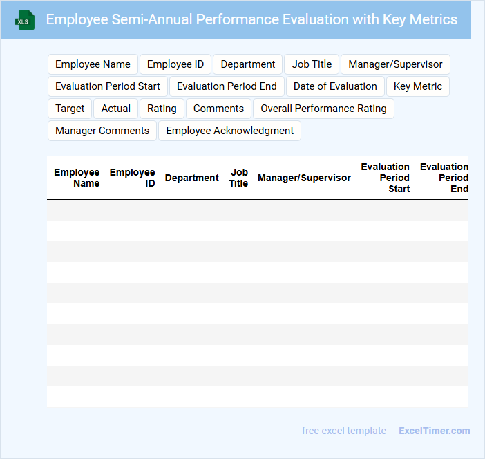
Task: Select the Employee Acknowledgment tag
Action: point(229,131)
